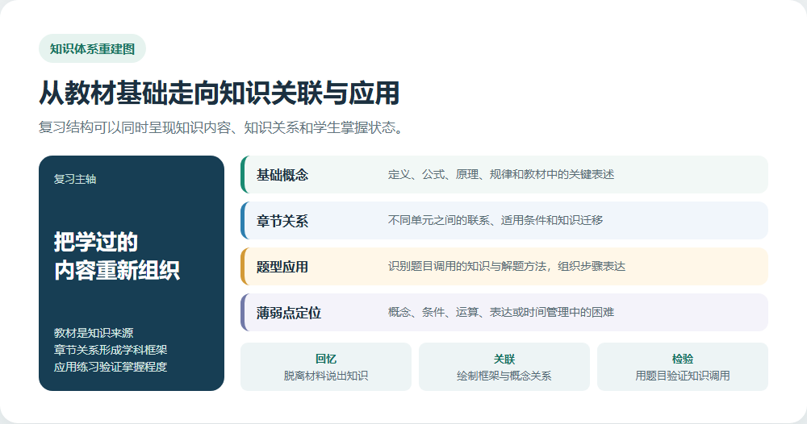Click the line 教材是知识来源
807x424 pixels.
tap(94, 333)
